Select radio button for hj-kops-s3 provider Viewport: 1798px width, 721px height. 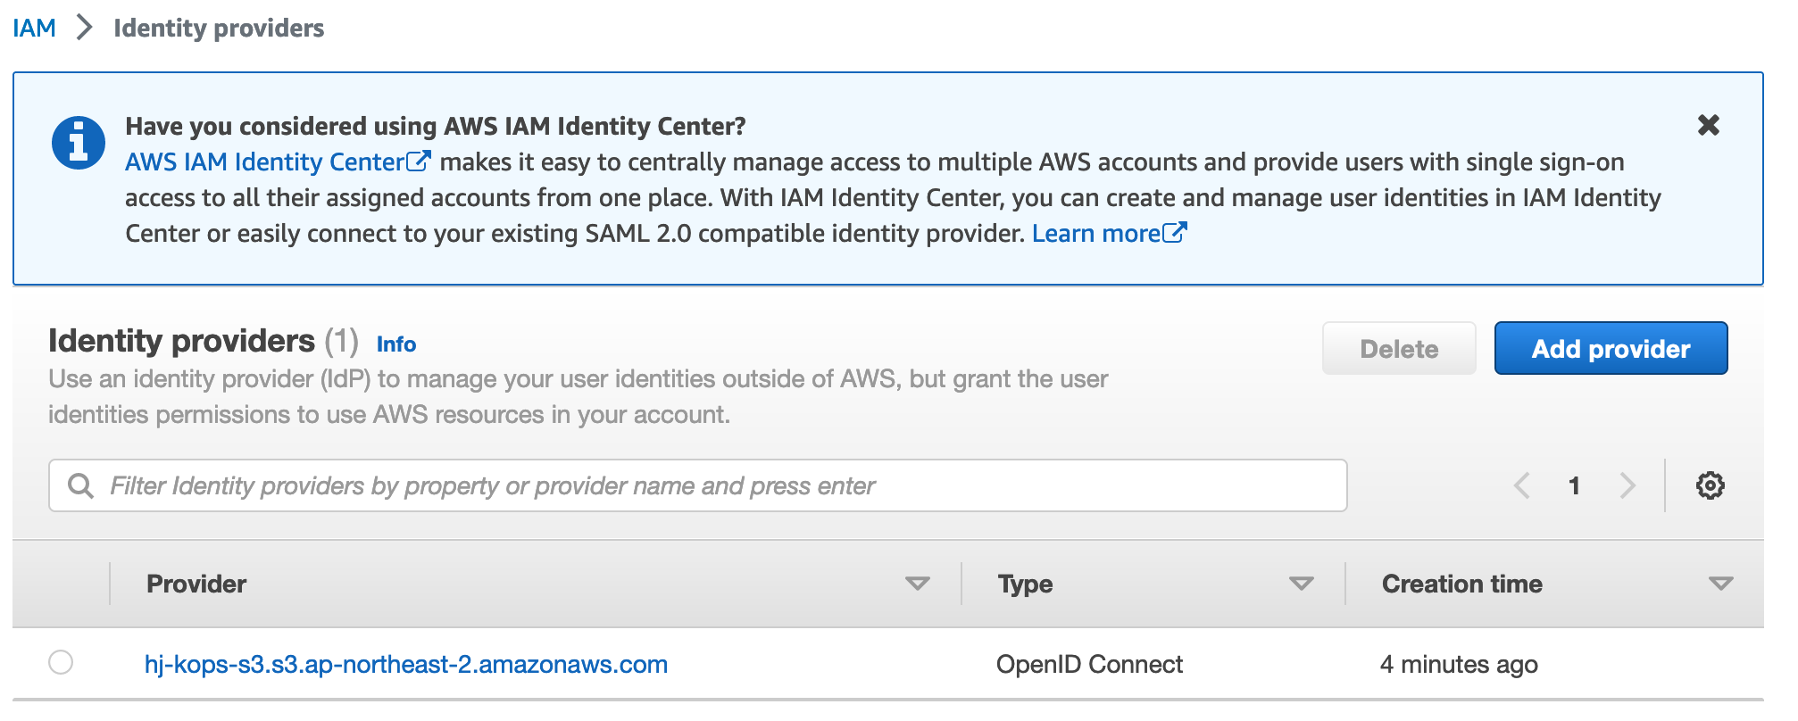(61, 662)
